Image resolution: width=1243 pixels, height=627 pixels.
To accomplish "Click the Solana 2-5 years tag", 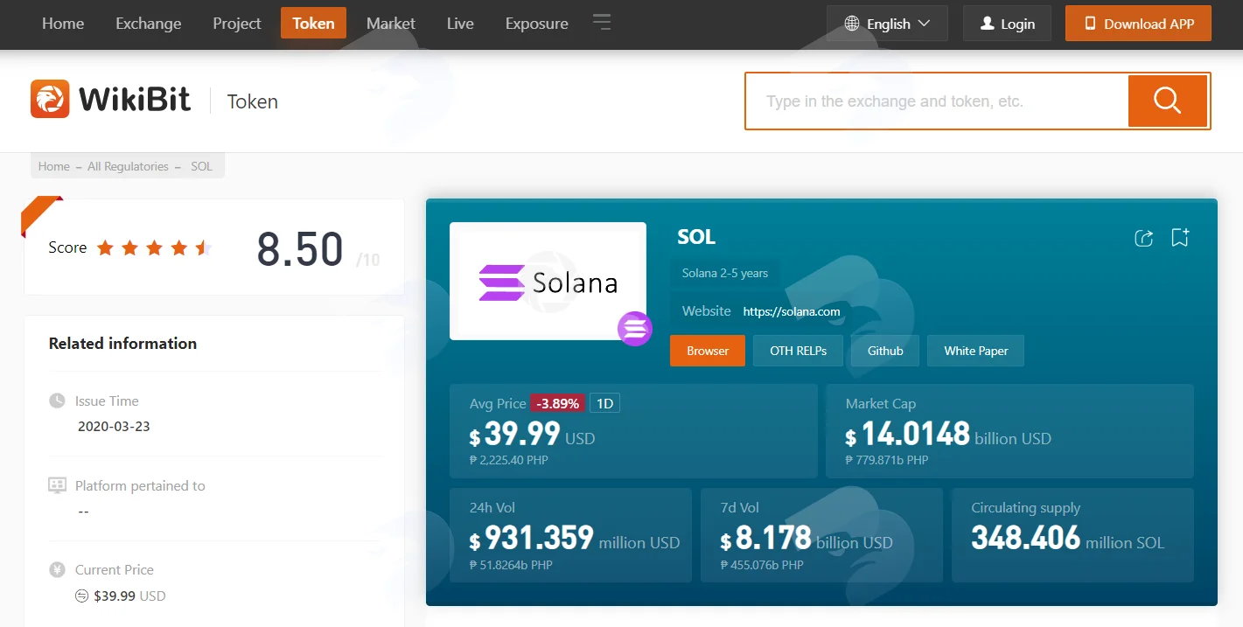I will 725,273.
